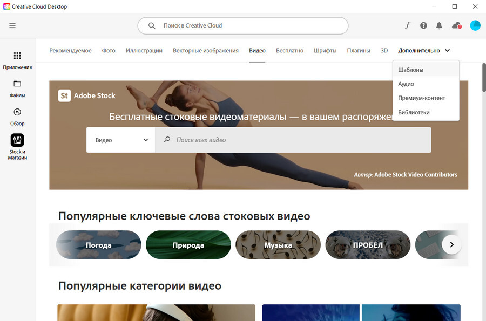The width and height of the screenshot is (486, 321).
Task: Click the Музыка keyword chip
Action: pos(278,245)
